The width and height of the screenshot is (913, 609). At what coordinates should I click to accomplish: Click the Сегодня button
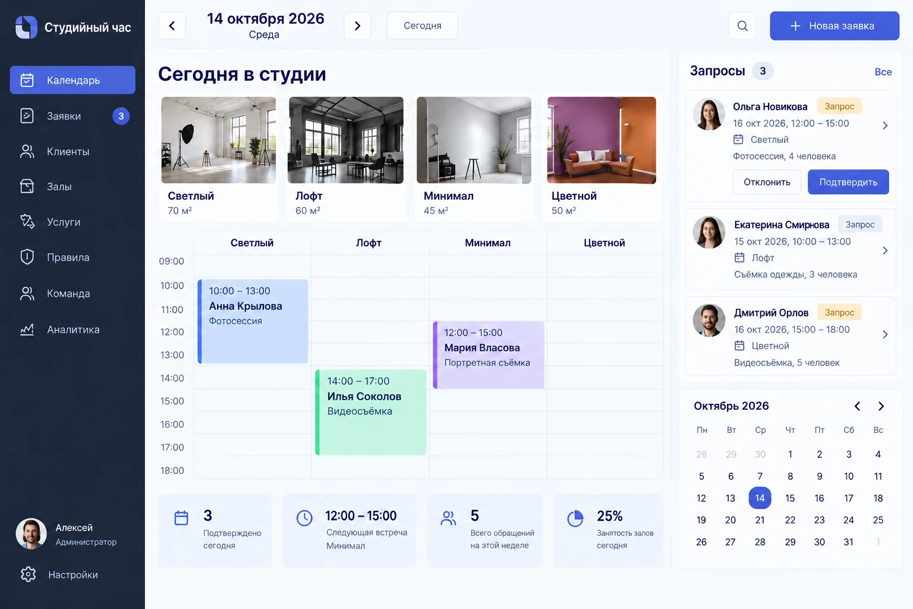(x=423, y=26)
